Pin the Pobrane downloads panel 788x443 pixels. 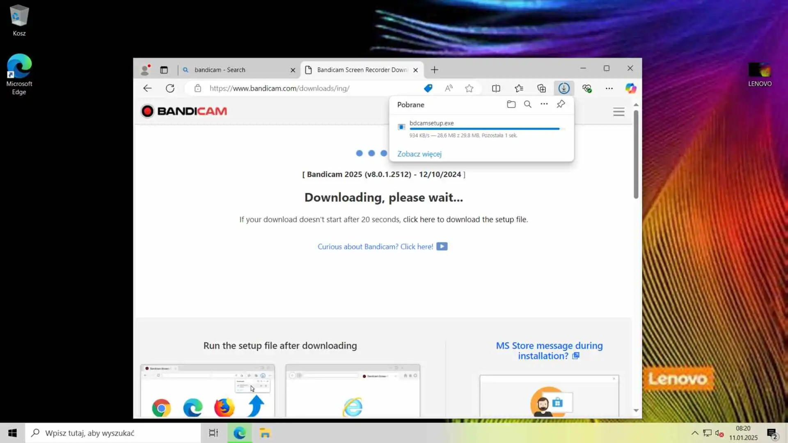tap(561, 104)
